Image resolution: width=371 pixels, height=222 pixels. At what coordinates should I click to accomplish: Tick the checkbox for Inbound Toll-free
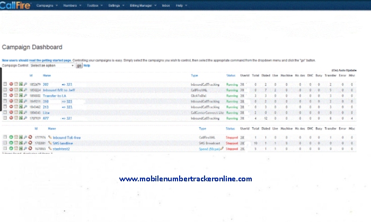tap(5, 137)
